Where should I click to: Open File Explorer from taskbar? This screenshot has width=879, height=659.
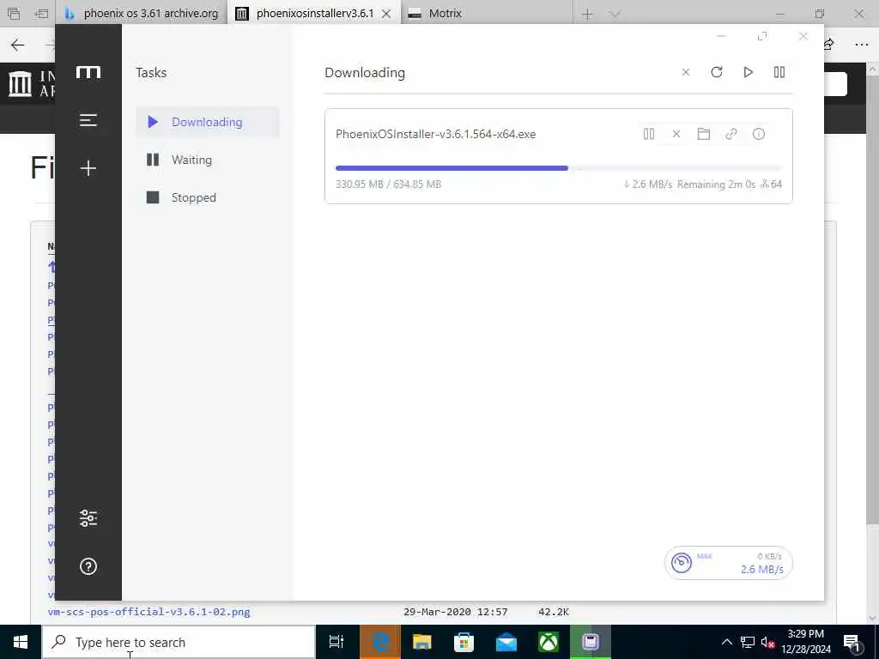click(x=421, y=642)
